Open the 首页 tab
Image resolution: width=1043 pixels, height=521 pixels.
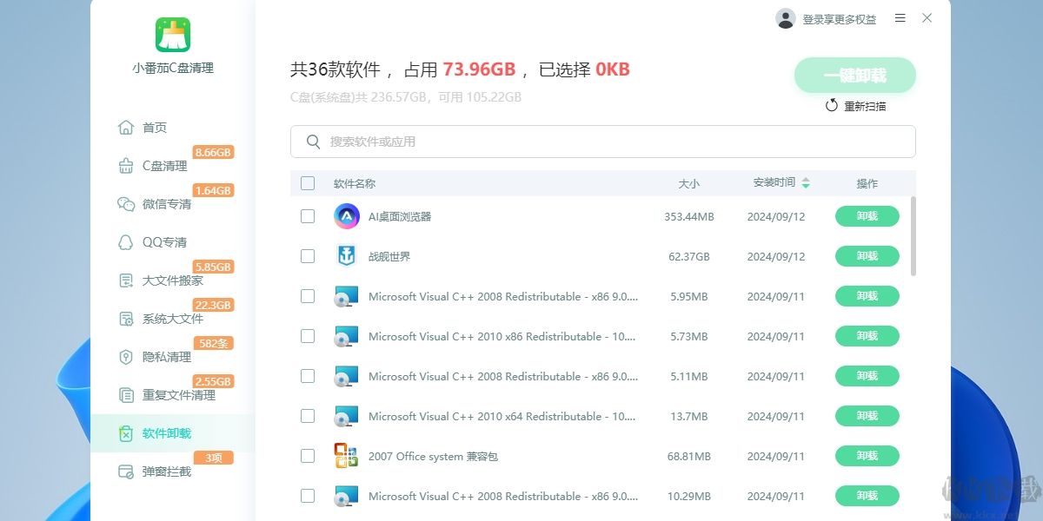[155, 128]
